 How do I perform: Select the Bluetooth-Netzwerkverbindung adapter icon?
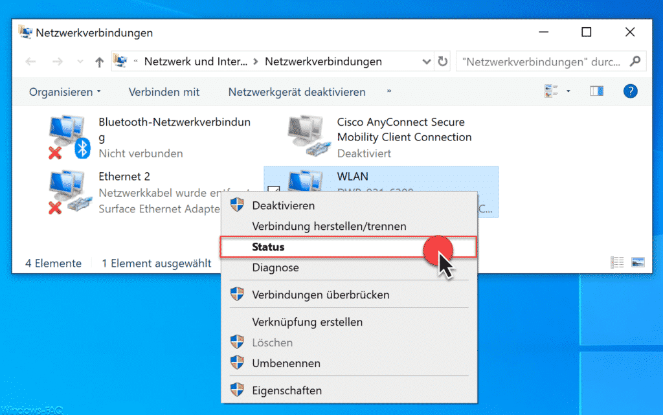tap(69, 137)
